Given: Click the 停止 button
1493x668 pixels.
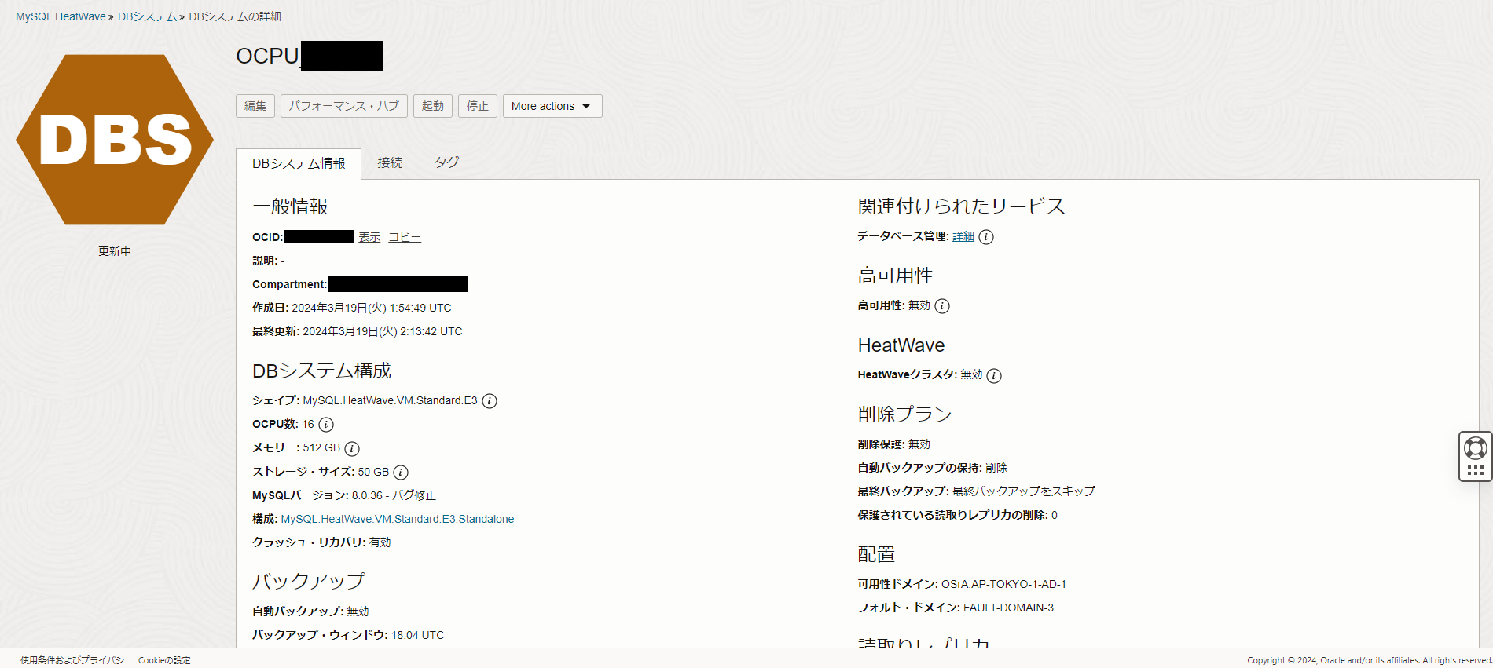Looking at the screenshot, I should [x=478, y=106].
